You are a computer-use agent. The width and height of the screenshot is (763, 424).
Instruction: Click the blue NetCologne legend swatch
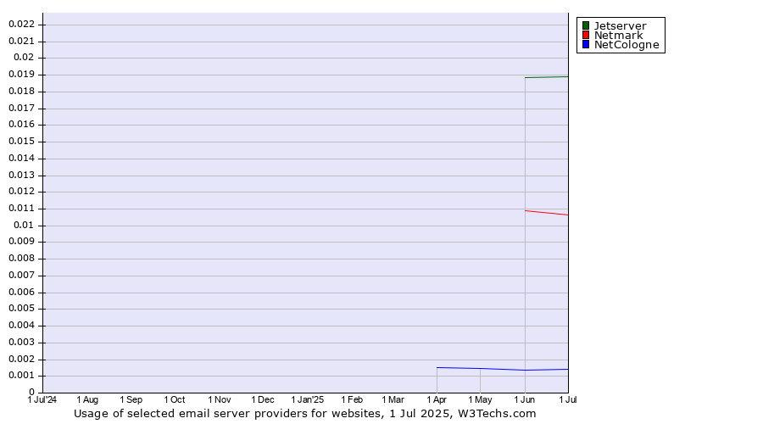pos(586,44)
